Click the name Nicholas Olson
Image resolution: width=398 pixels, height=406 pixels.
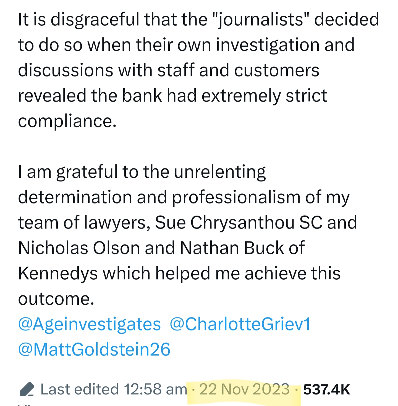coord(79,248)
